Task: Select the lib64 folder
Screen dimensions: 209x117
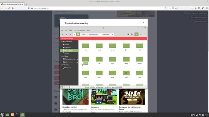Action: [x=126, y=60]
